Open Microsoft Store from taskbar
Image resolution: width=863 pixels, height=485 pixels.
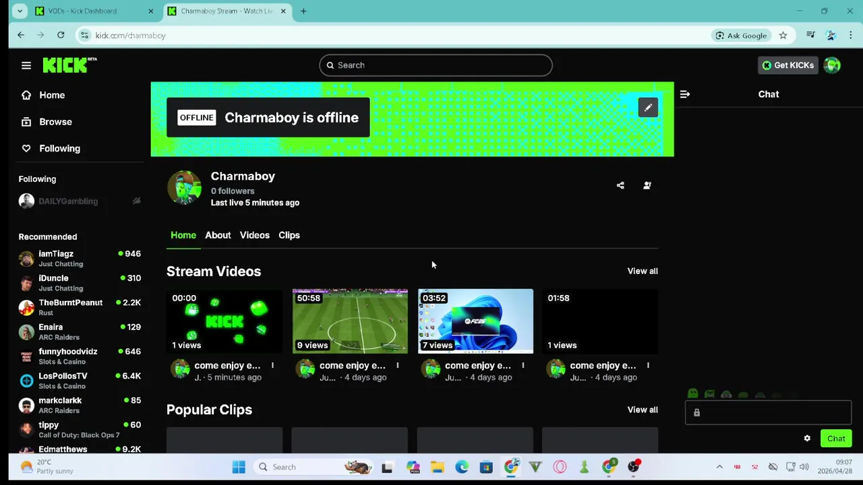point(486,467)
